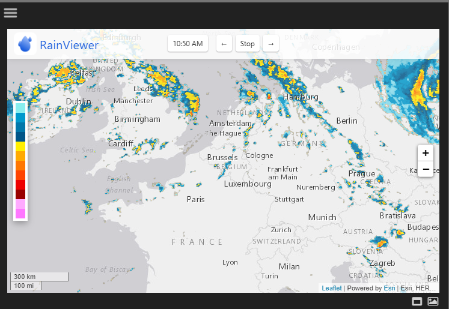Click the Hamburg city label
Screen dimensions: 449x309
301,97
